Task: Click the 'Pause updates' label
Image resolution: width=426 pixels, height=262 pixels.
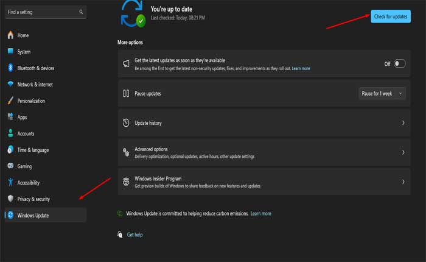Action: (x=148, y=94)
